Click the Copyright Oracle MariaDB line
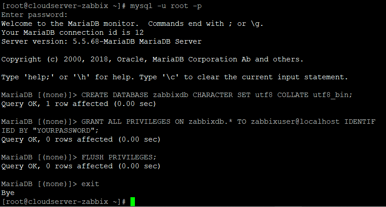 (x=152, y=59)
